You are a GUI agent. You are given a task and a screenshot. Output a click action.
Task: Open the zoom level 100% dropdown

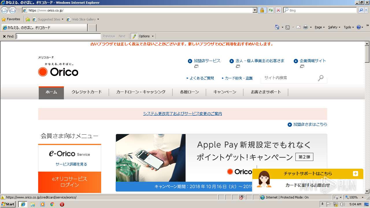point(363,197)
